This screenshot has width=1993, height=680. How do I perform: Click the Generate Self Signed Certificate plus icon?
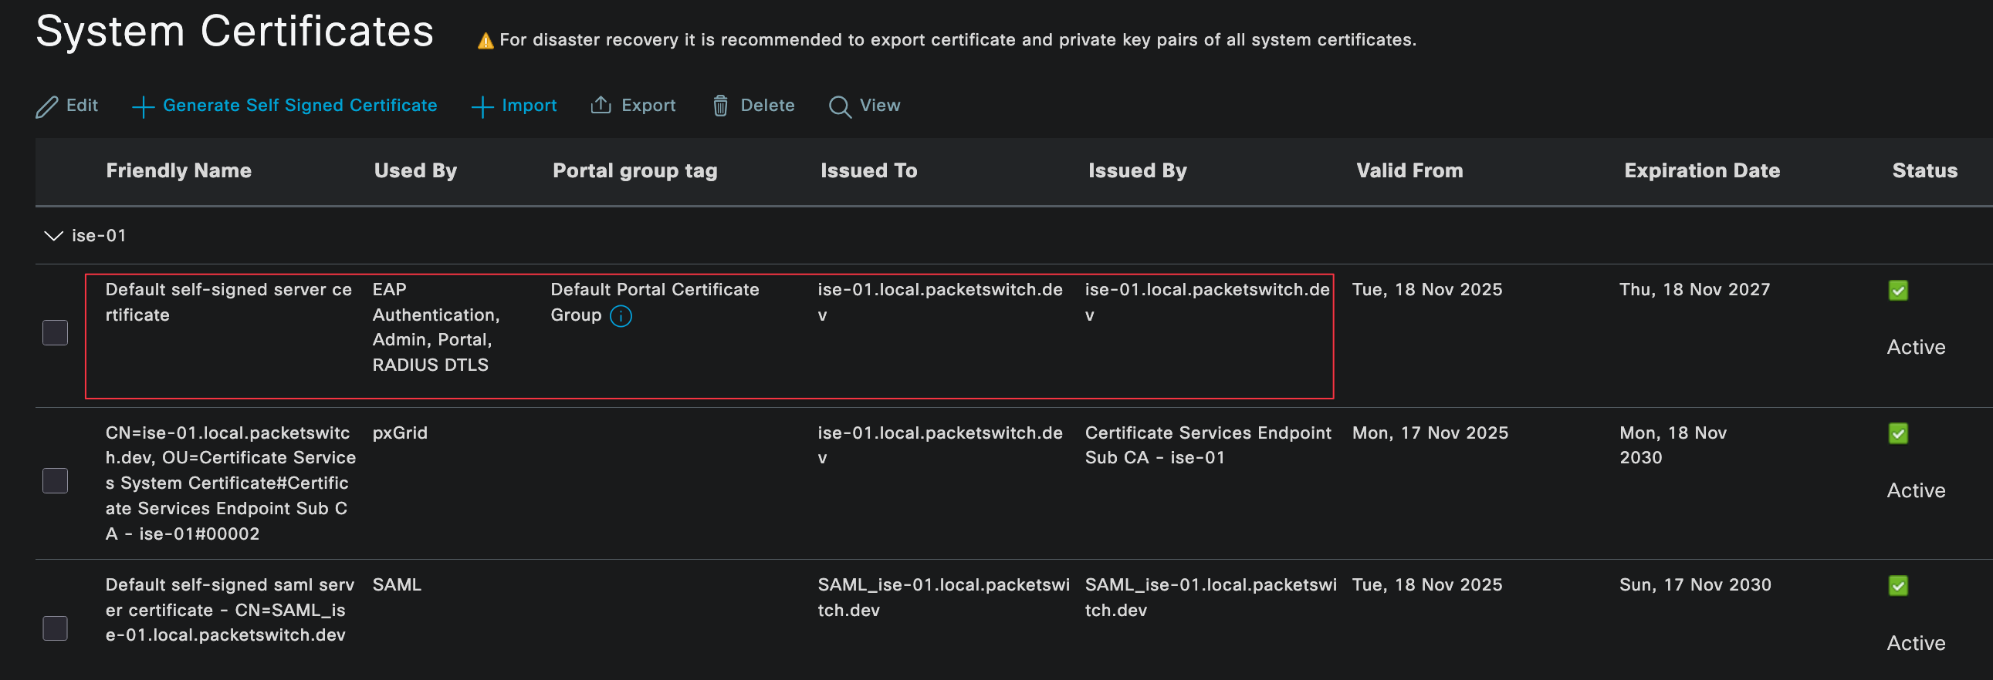(x=143, y=106)
